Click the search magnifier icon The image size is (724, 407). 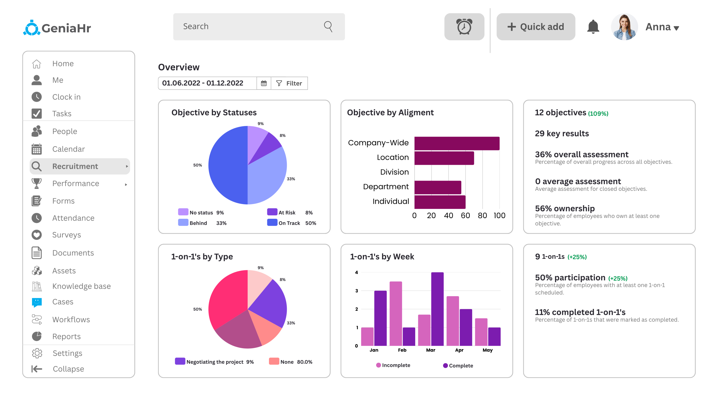[328, 27]
